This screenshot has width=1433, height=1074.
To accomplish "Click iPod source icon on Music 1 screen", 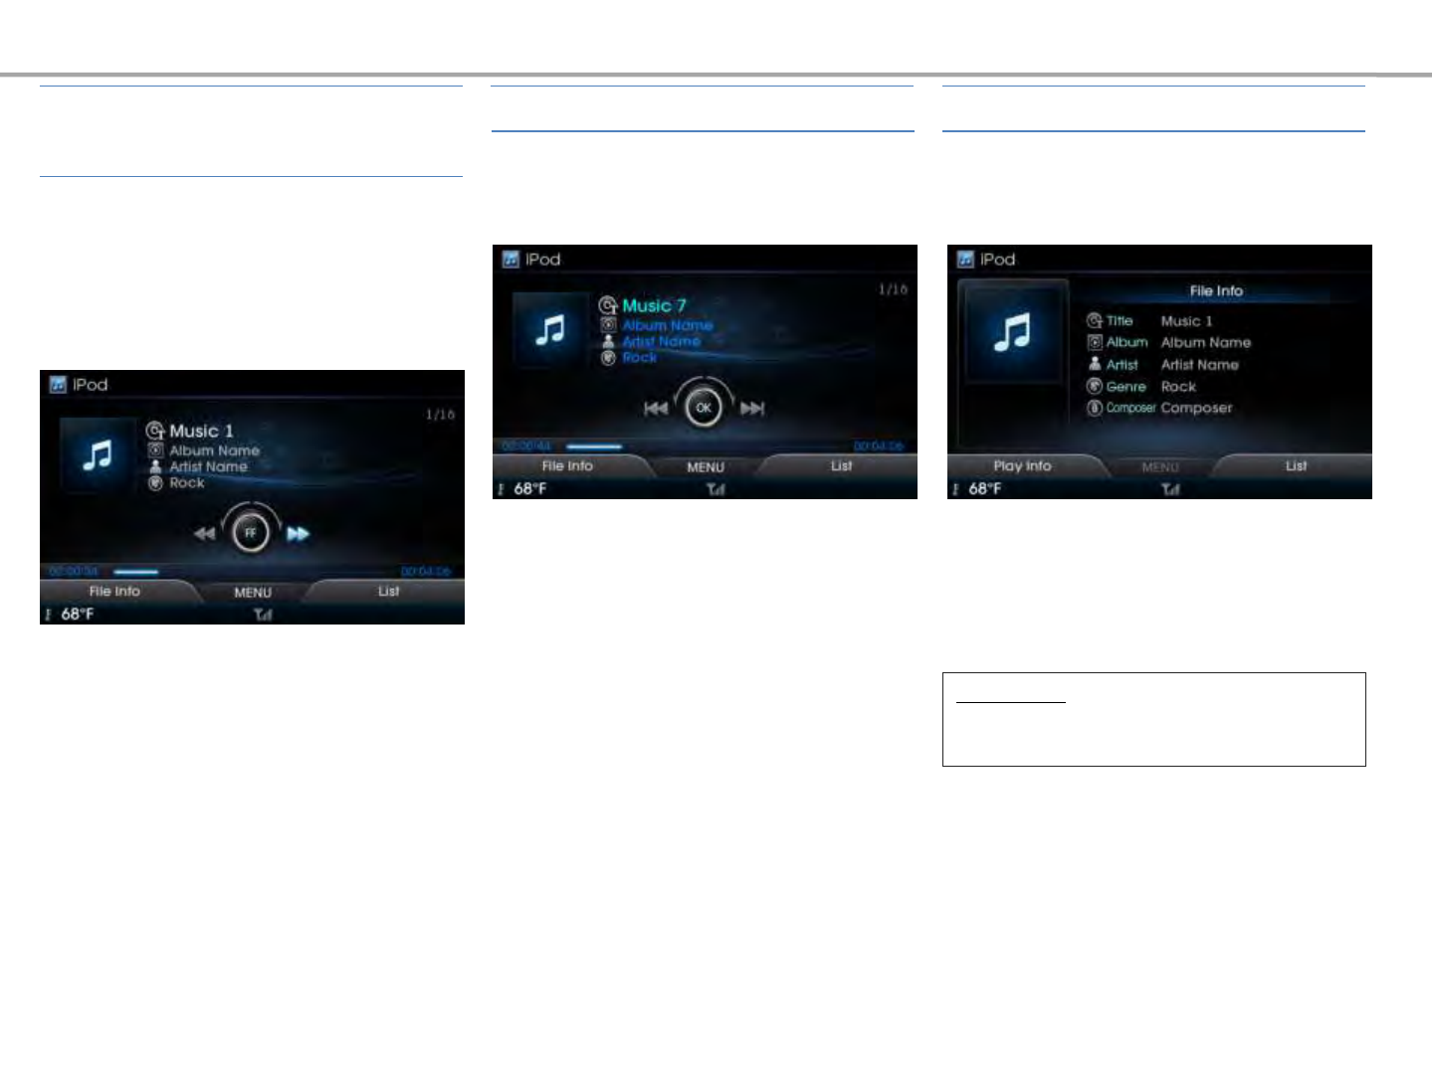I will pyautogui.click(x=58, y=385).
